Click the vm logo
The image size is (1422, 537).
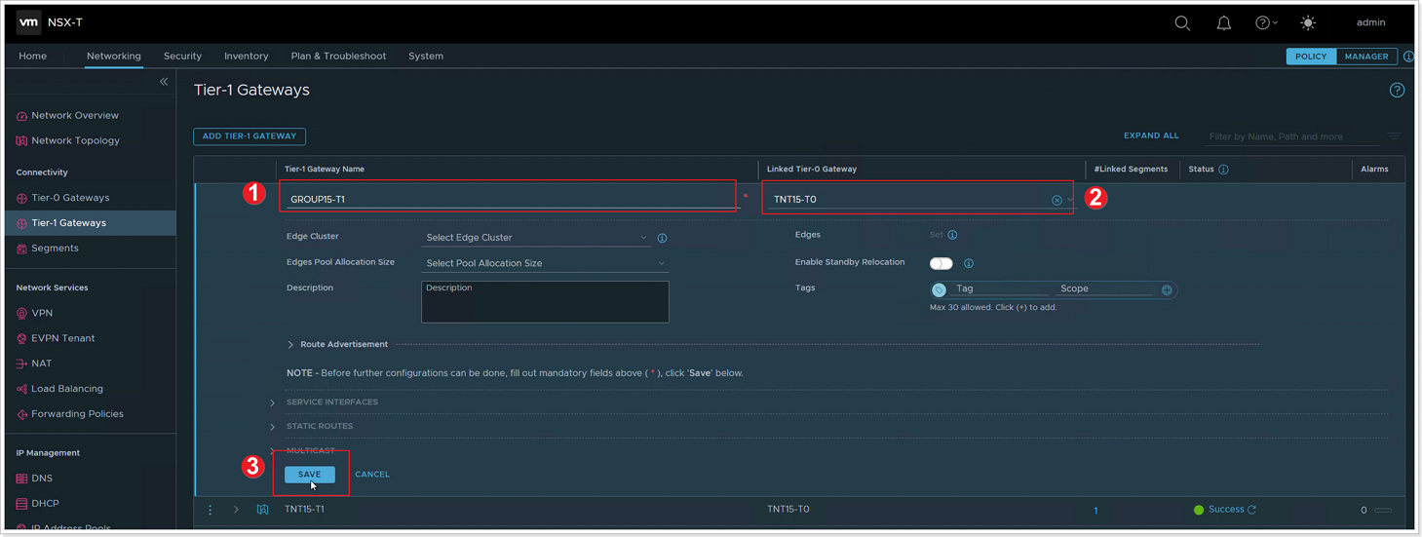(x=29, y=21)
